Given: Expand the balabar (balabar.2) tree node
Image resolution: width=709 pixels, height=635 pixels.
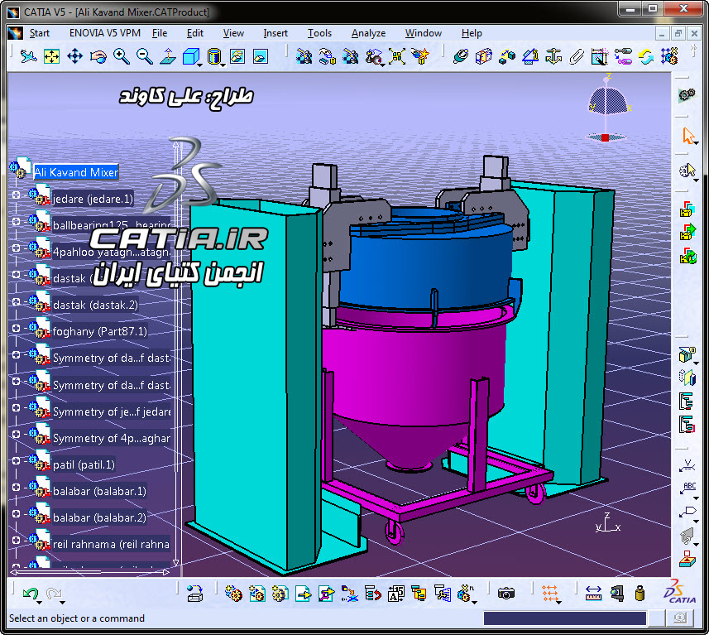Looking at the screenshot, I should (x=17, y=513).
